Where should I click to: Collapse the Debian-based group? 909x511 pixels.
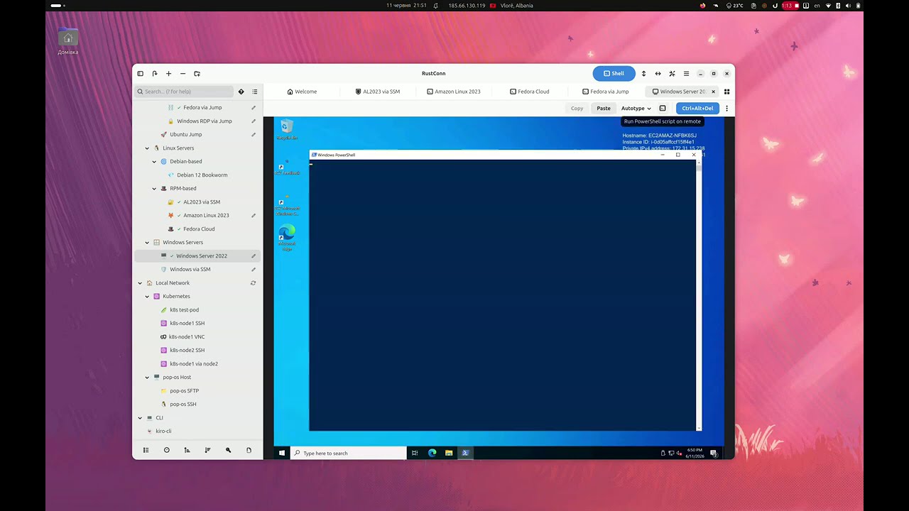click(x=154, y=162)
